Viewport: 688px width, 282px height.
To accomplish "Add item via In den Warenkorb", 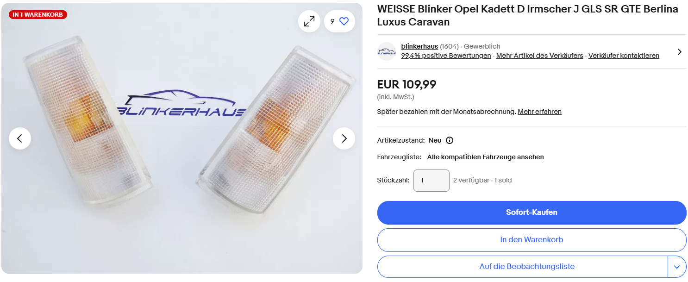I will tap(532, 240).
